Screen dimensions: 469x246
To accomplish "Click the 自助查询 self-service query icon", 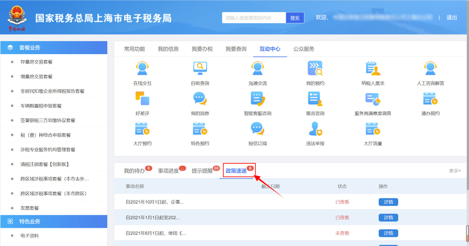I will click(x=200, y=68).
